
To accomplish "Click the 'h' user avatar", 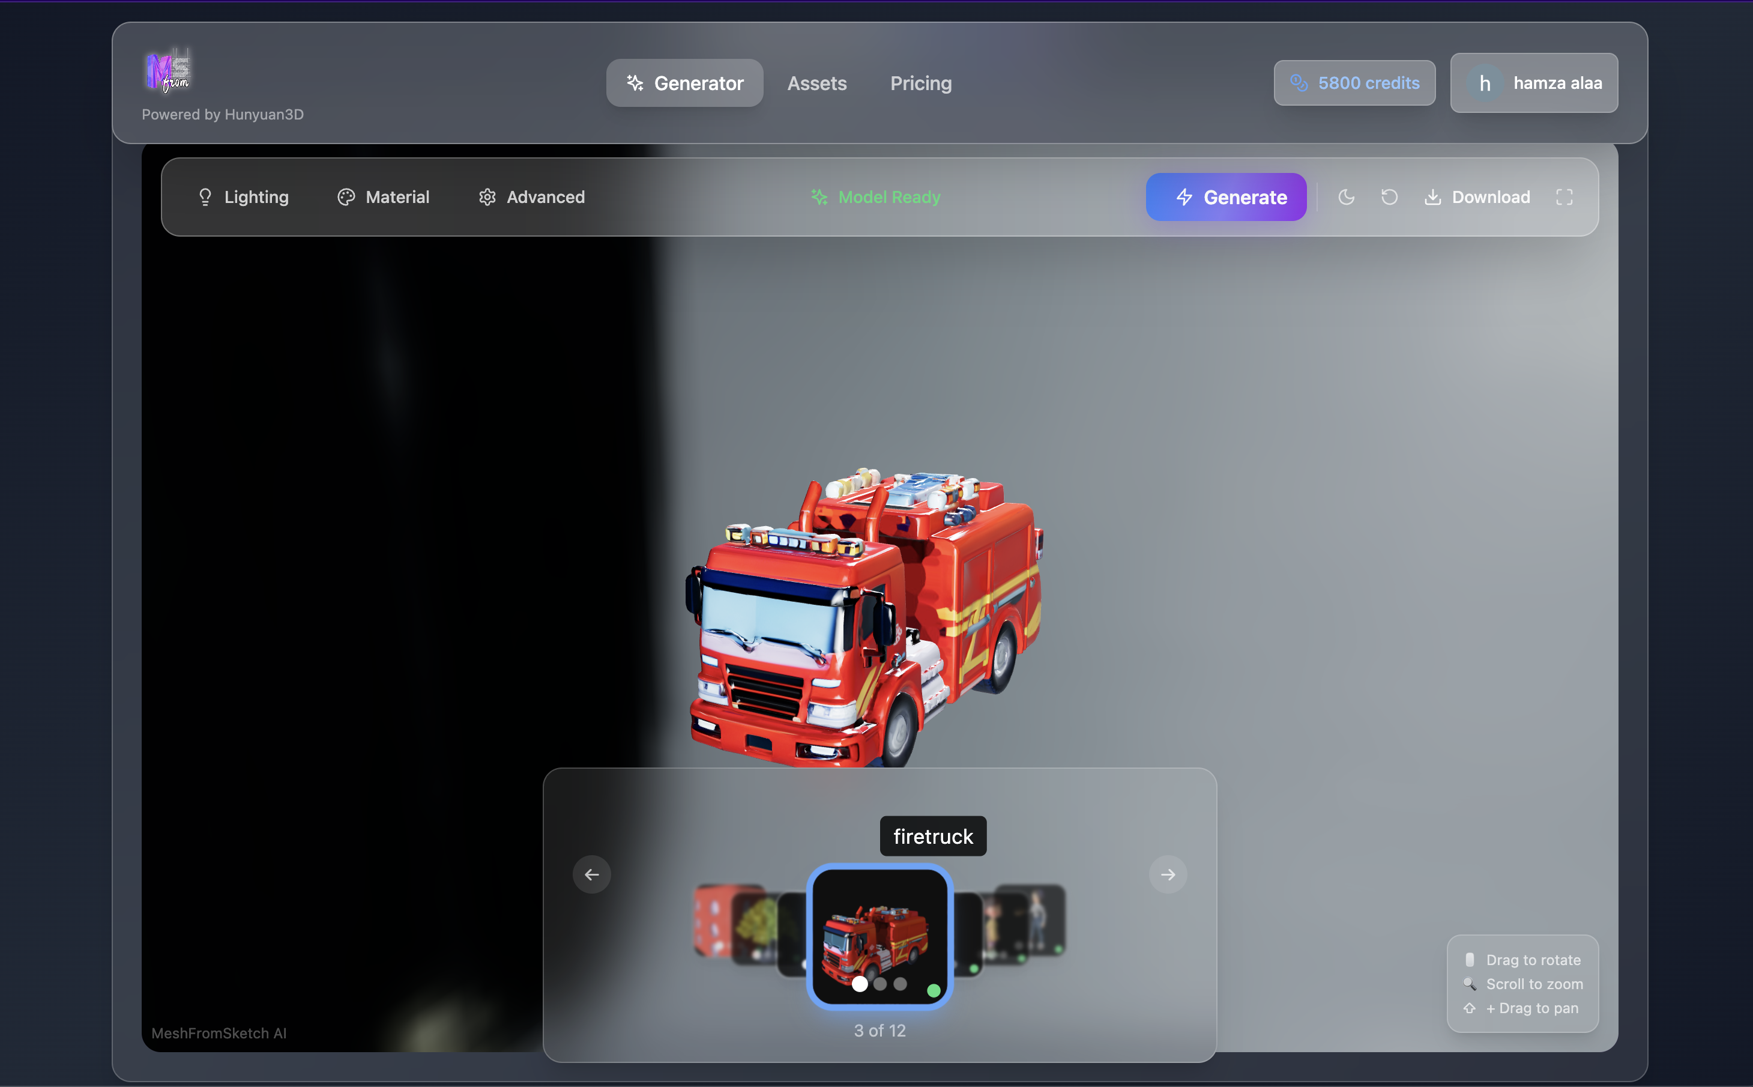I will [1485, 83].
